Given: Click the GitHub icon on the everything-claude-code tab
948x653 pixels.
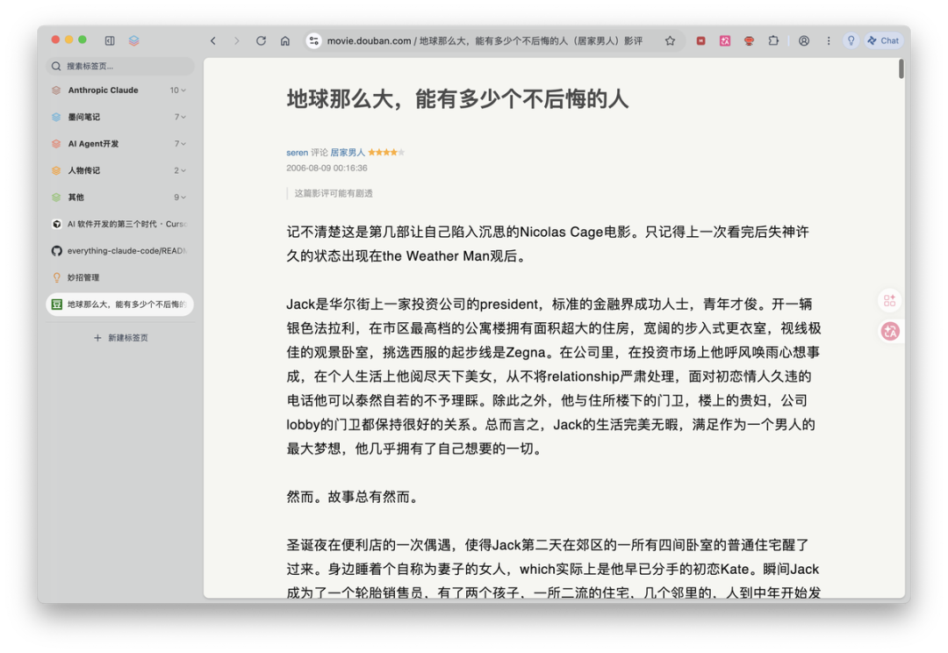Looking at the screenshot, I should coord(55,250).
